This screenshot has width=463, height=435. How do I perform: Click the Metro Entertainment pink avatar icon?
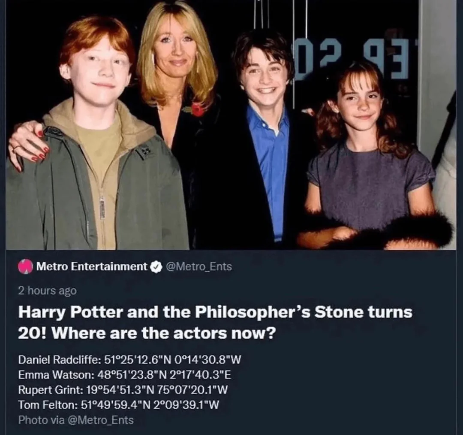pyautogui.click(x=25, y=266)
